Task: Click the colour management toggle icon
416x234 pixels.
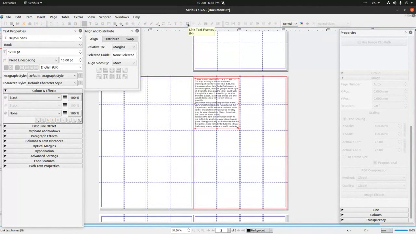Action: click(301, 24)
